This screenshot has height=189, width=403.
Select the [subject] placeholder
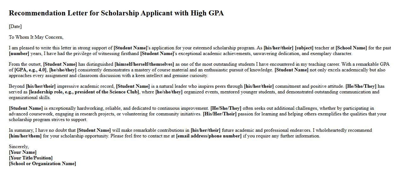pos(304,48)
